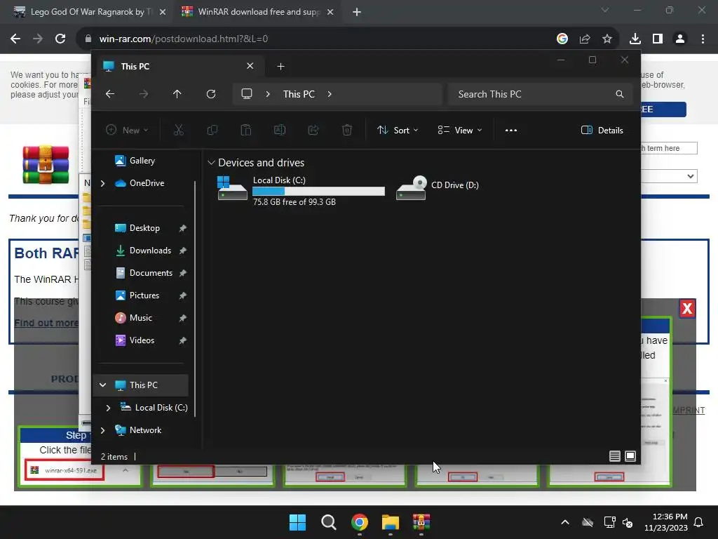Click the Share icon in Explorer toolbar
This screenshot has height=539, width=718.
(x=313, y=130)
